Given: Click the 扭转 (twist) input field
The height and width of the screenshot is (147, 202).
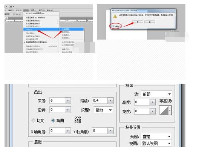Looking at the screenshot, I should pos(57,110).
